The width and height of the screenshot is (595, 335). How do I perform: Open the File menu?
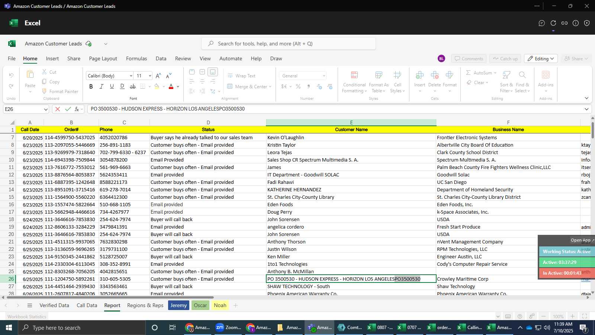click(x=12, y=58)
